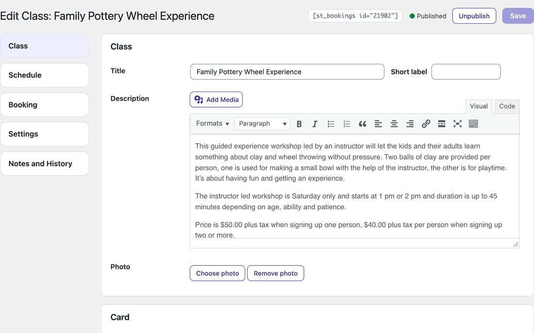Toggle italic formatting in editor toolbar
The width and height of the screenshot is (534, 333).
tap(315, 124)
